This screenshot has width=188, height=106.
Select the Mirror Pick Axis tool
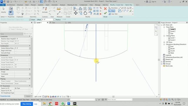tap(85, 9)
